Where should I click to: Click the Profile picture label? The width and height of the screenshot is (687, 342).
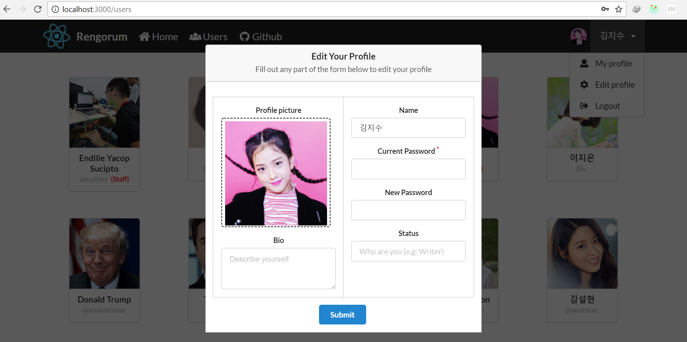(x=278, y=110)
